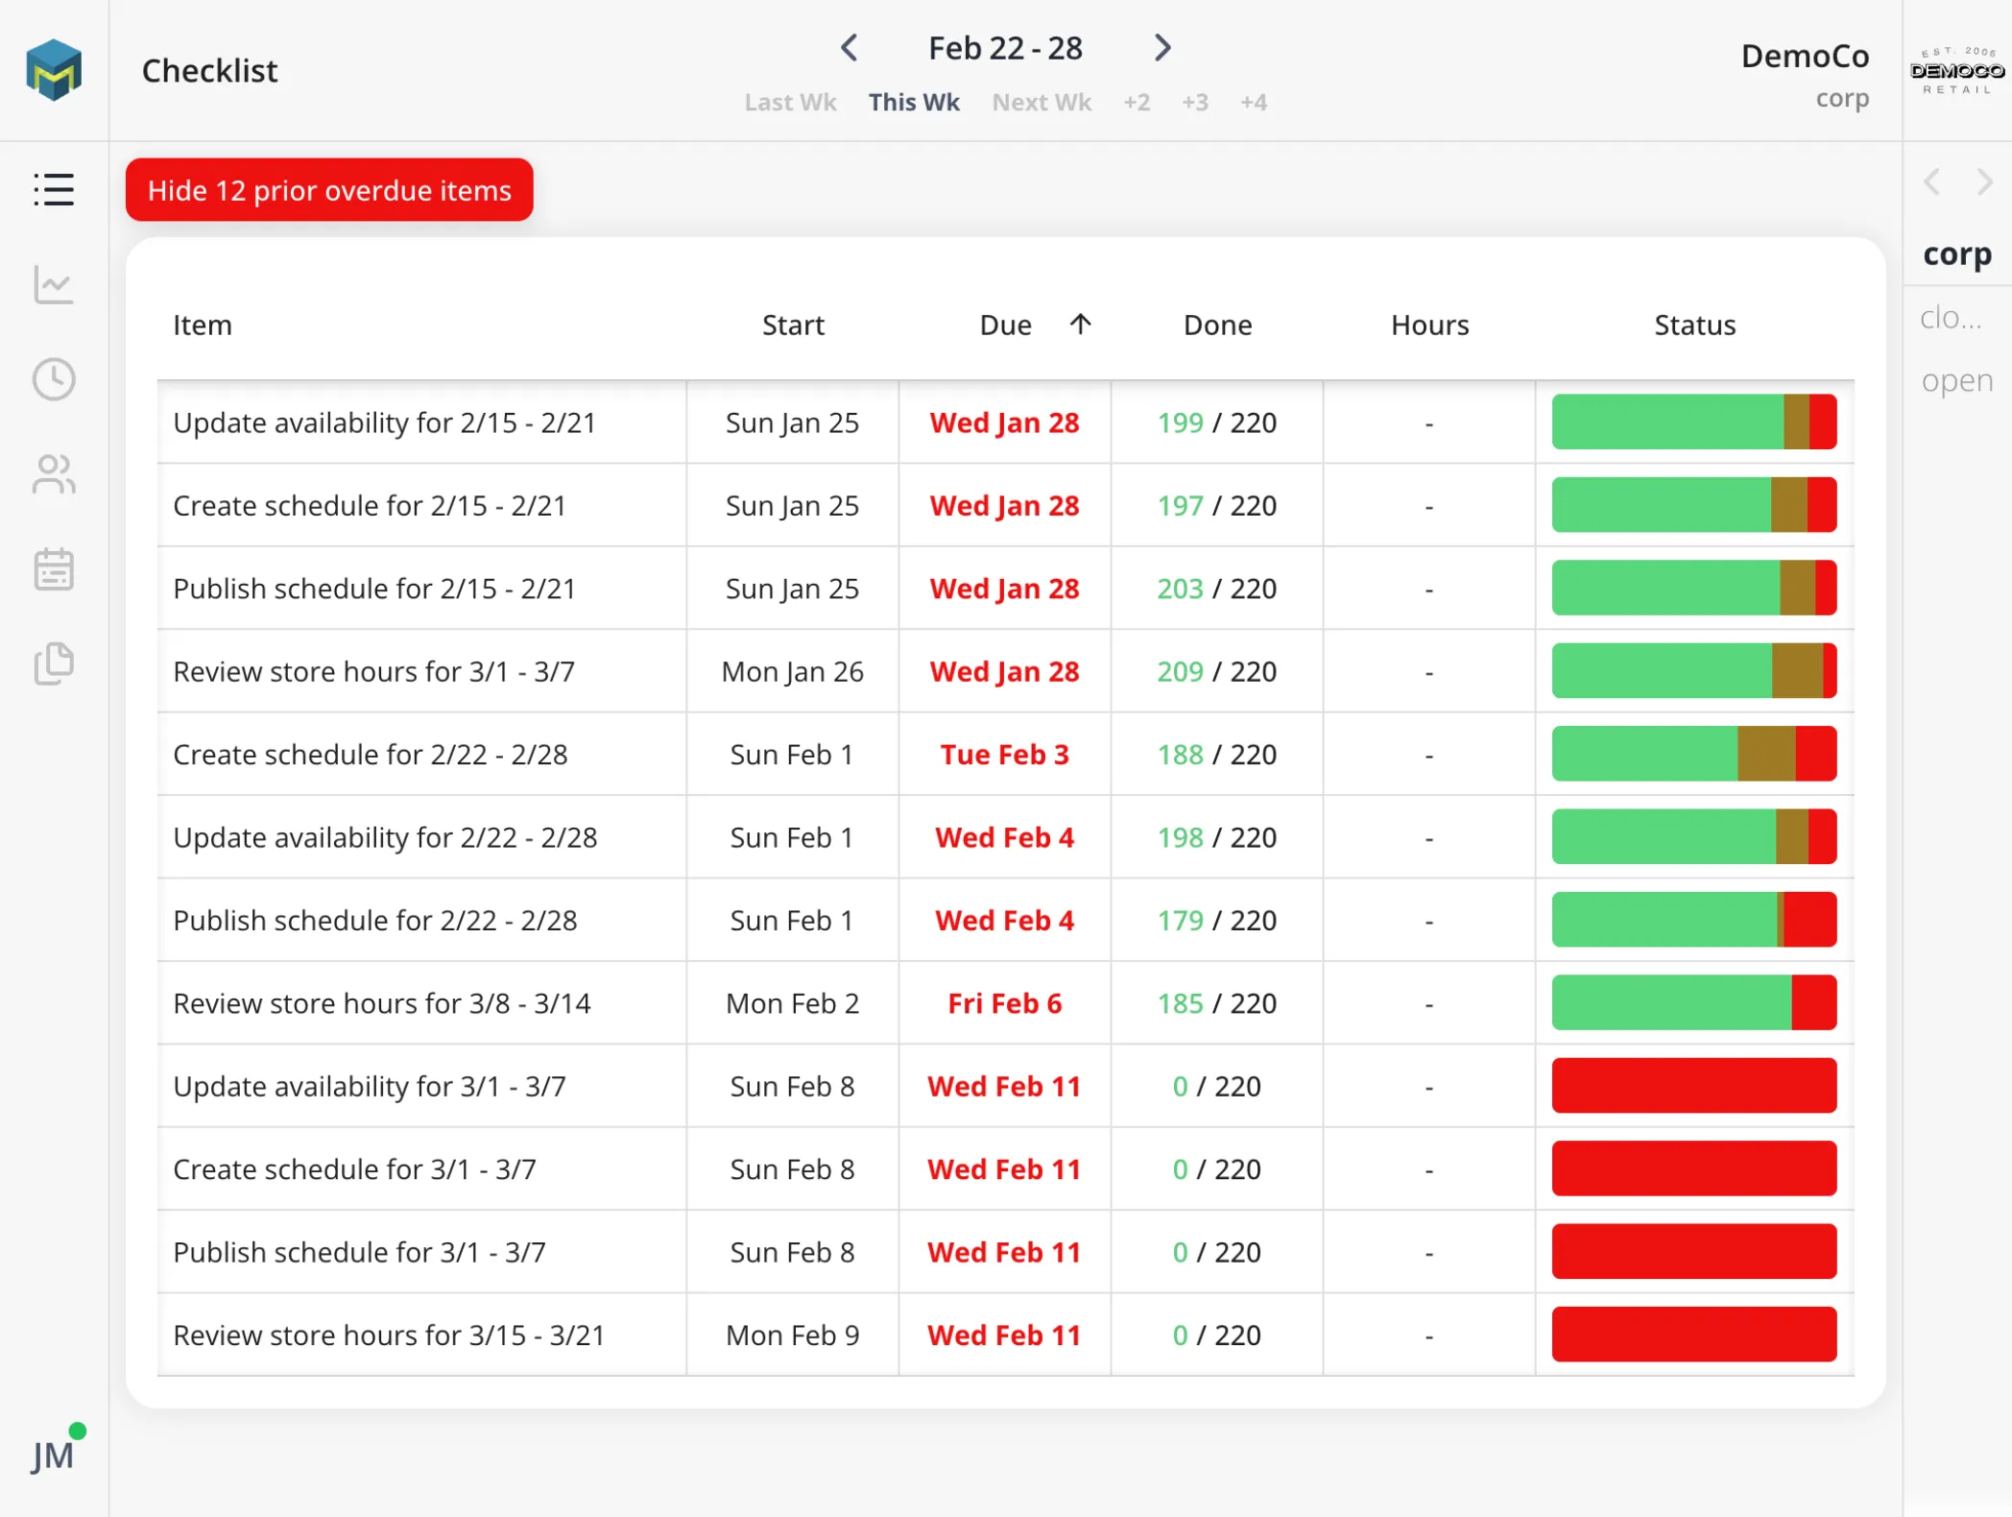2012x1517 pixels.
Task: Open the analytics chart icon in sidebar
Action: 54,284
